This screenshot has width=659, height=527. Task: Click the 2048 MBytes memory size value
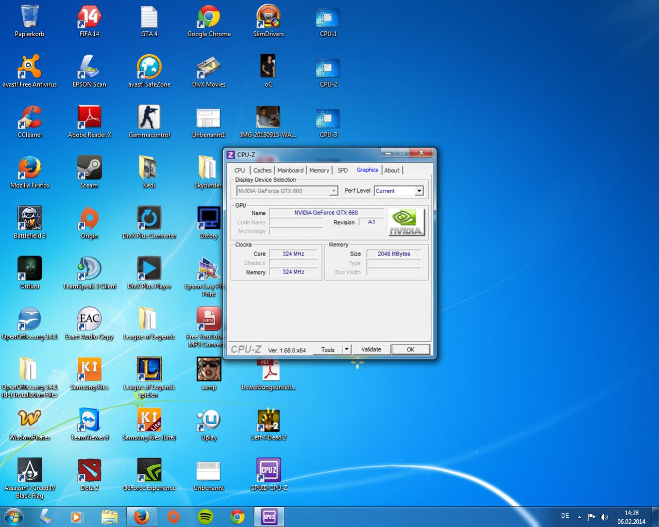(394, 254)
